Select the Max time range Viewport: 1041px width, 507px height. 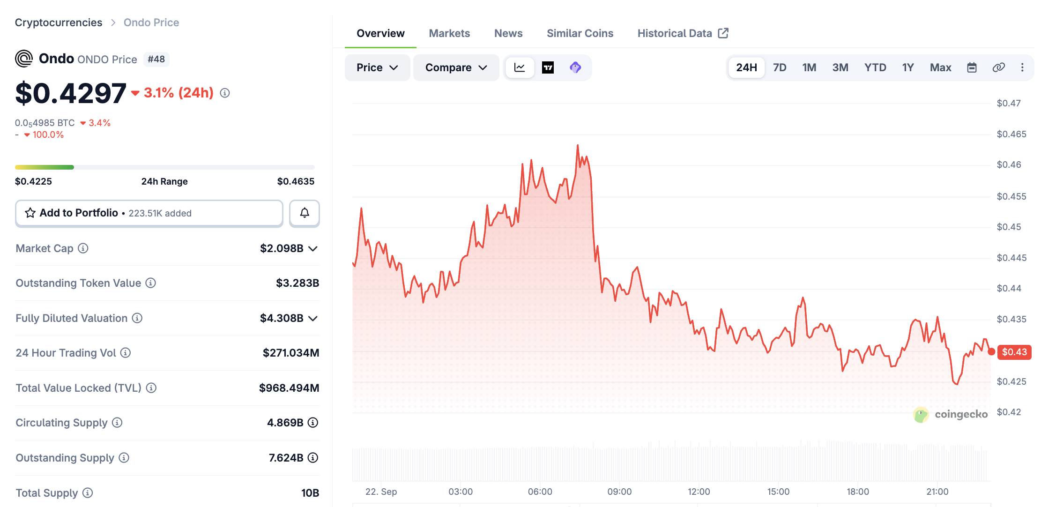click(940, 67)
